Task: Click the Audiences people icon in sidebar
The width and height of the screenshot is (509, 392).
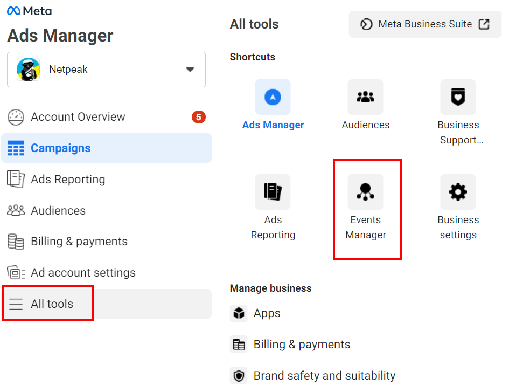Action: click(x=16, y=211)
